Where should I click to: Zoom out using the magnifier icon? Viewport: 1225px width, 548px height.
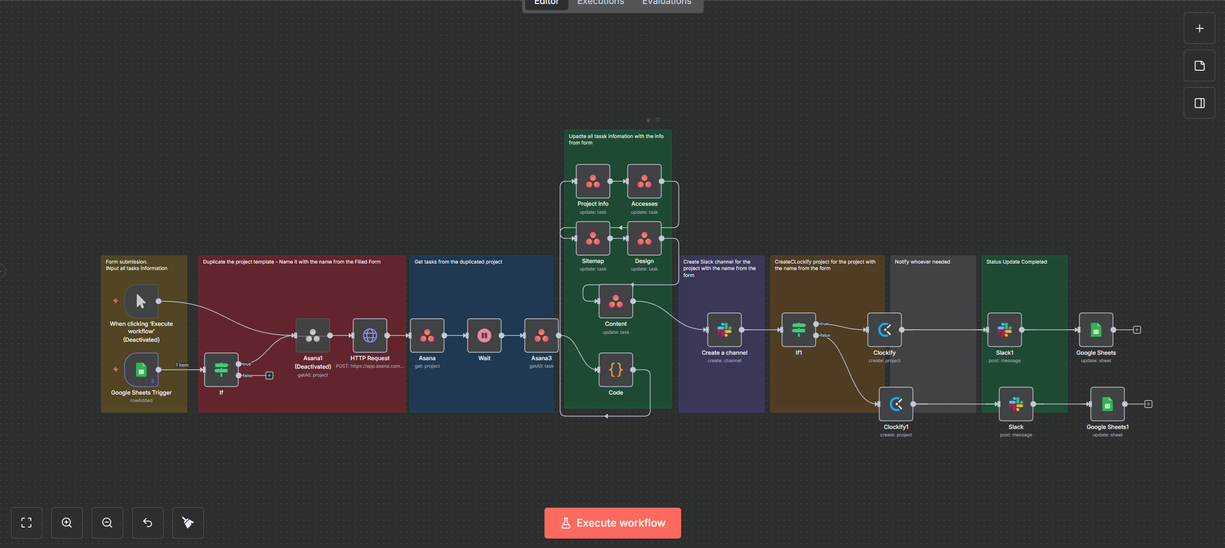click(x=107, y=523)
